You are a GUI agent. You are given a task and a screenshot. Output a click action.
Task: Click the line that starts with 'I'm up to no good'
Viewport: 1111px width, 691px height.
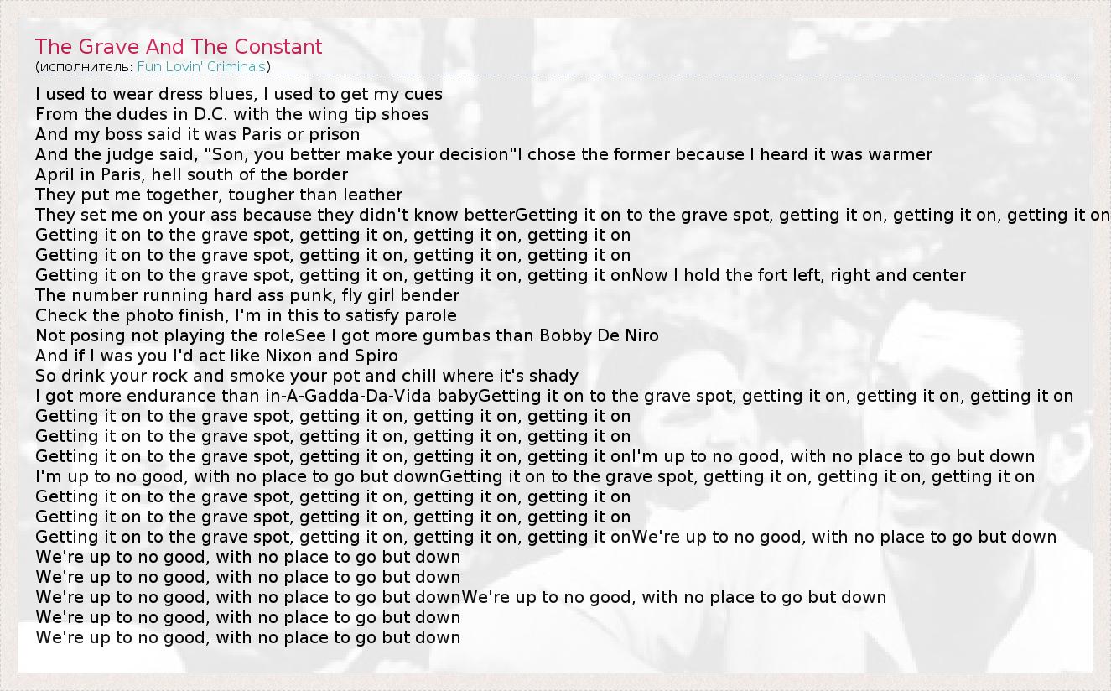click(237, 476)
